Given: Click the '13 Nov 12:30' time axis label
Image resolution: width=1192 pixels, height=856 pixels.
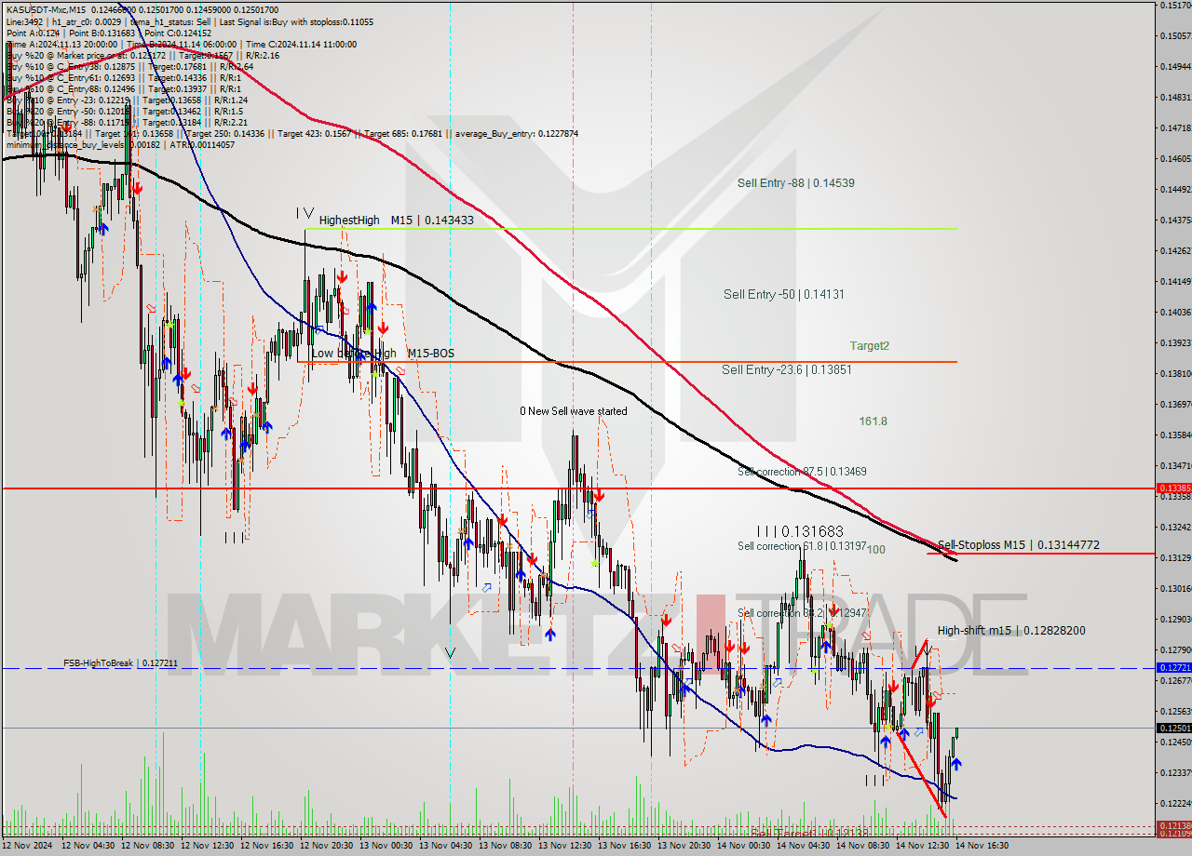Looking at the screenshot, I should (567, 846).
